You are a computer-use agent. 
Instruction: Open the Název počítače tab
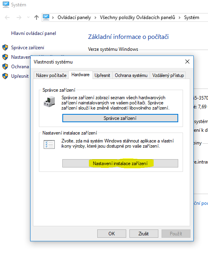pos(51,75)
